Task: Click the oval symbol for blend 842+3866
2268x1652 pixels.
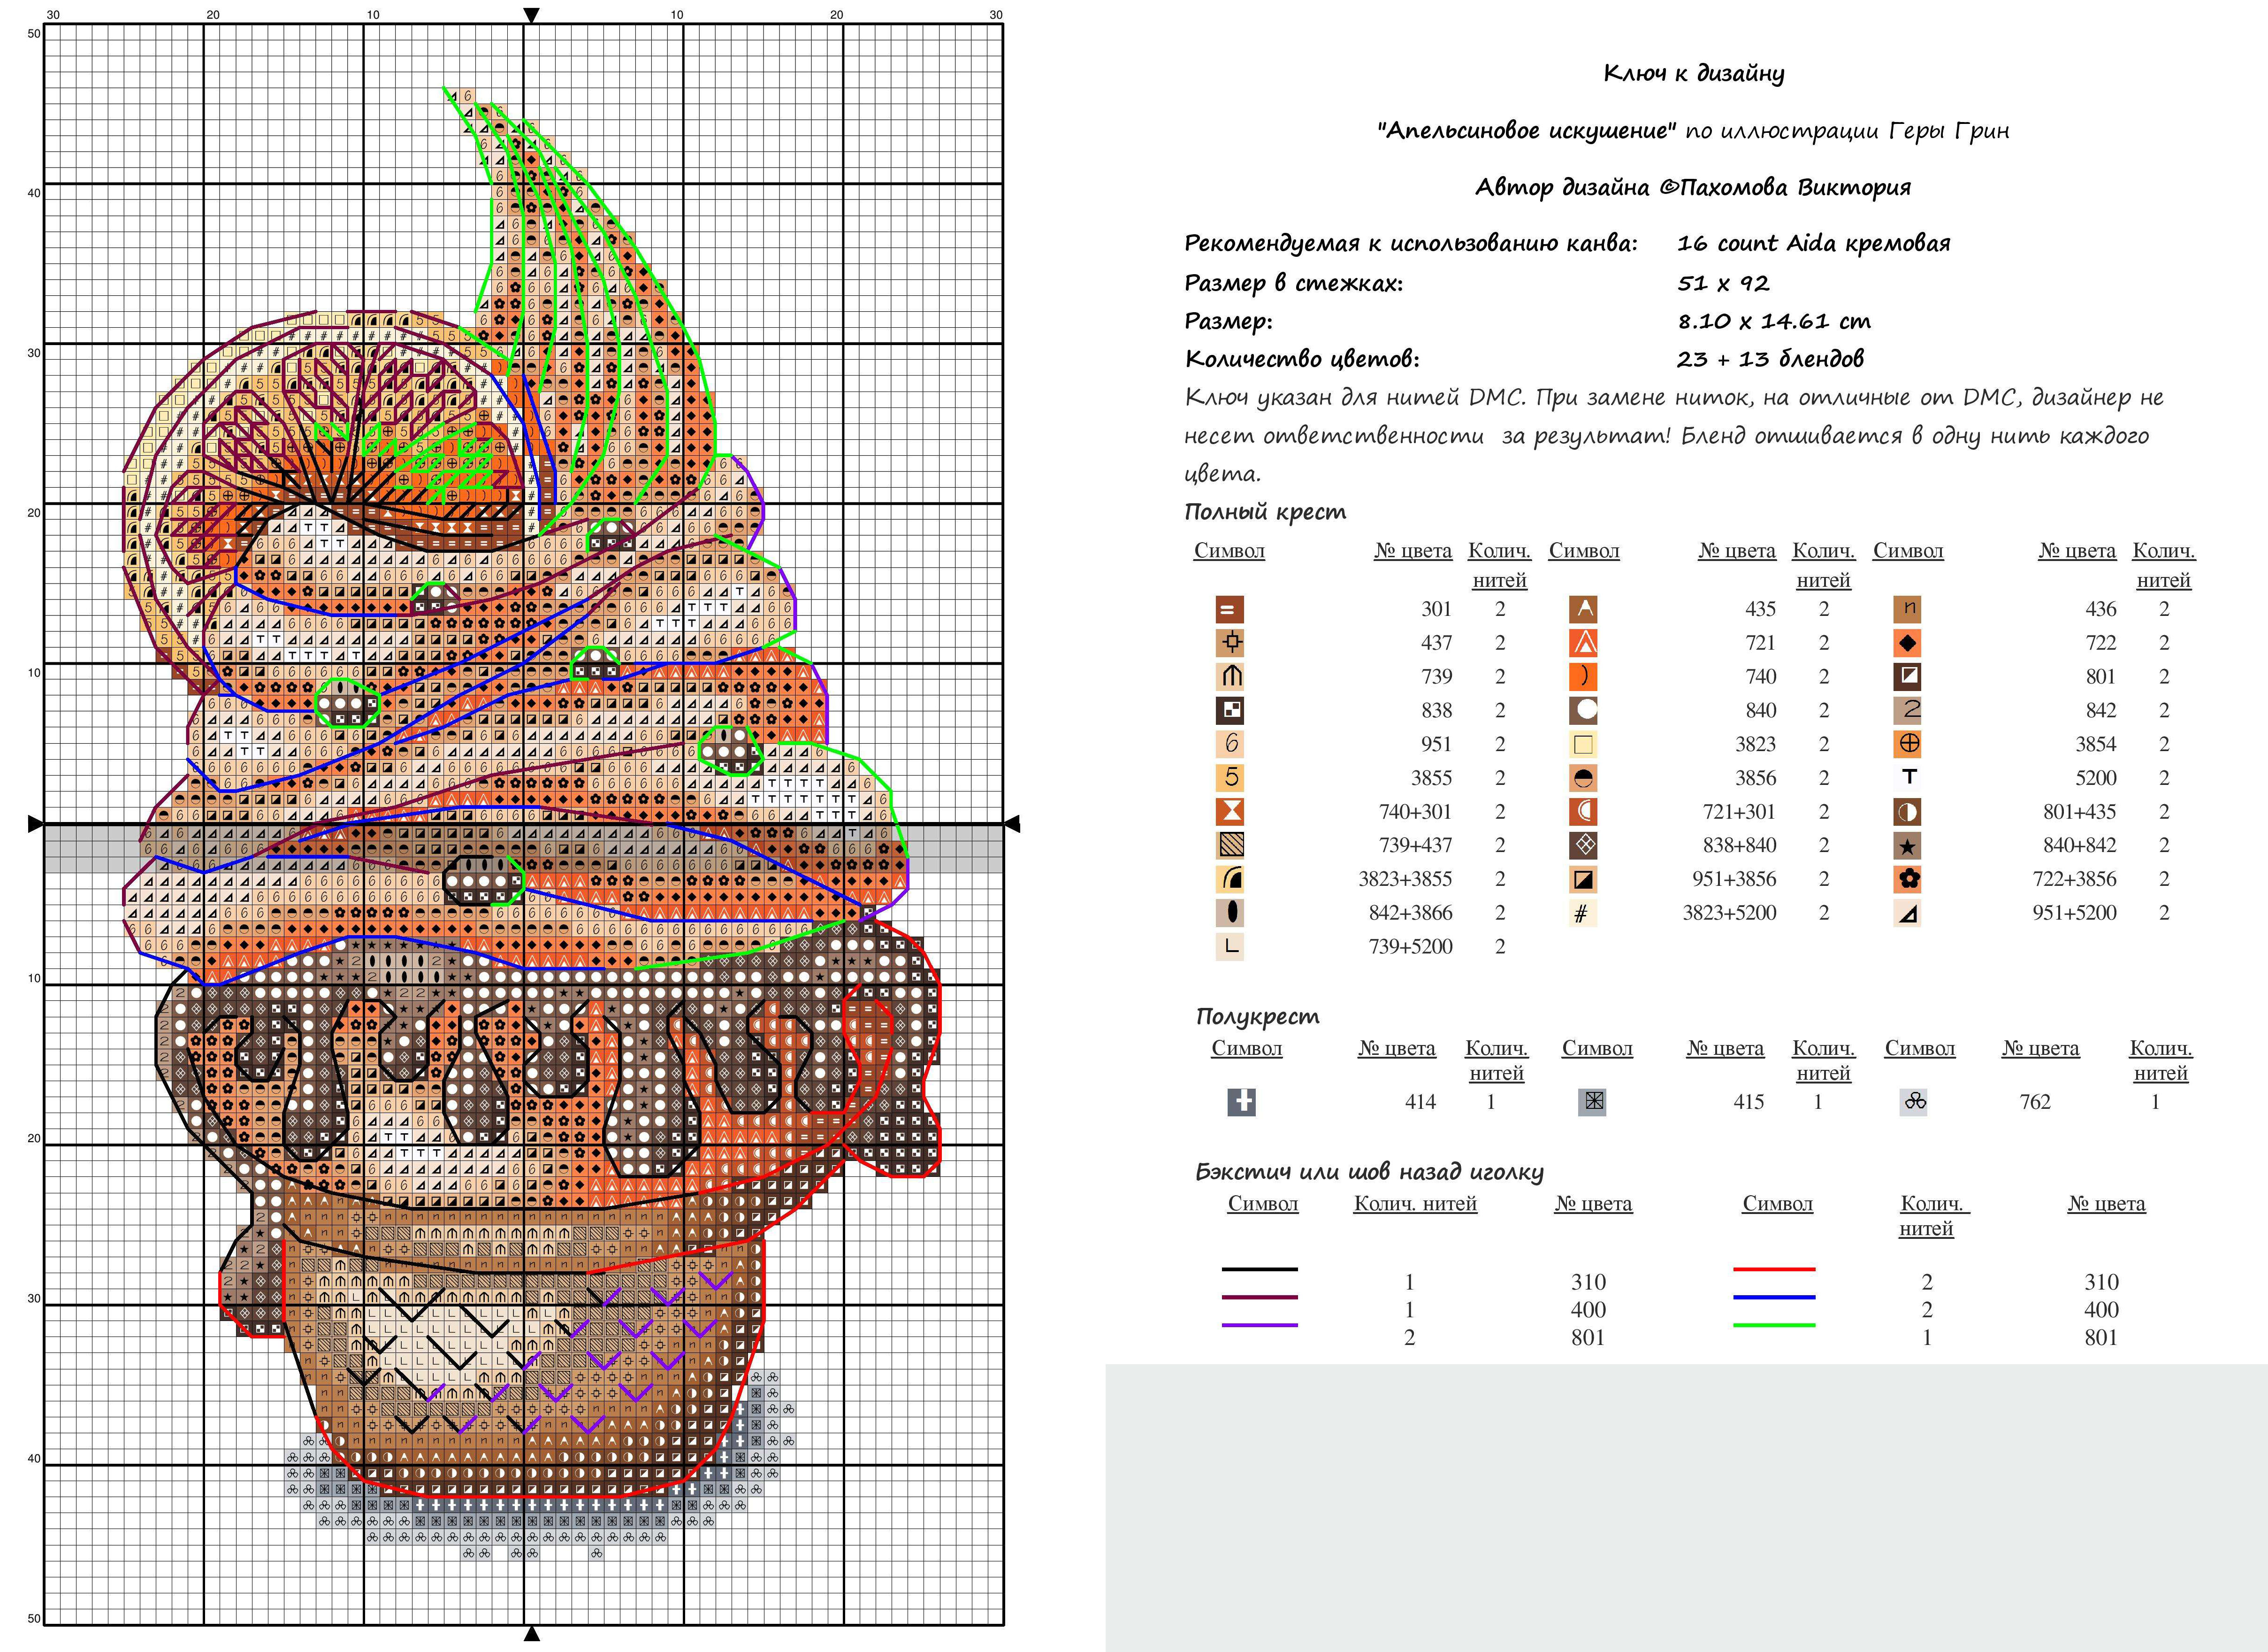Action: click(x=1229, y=913)
